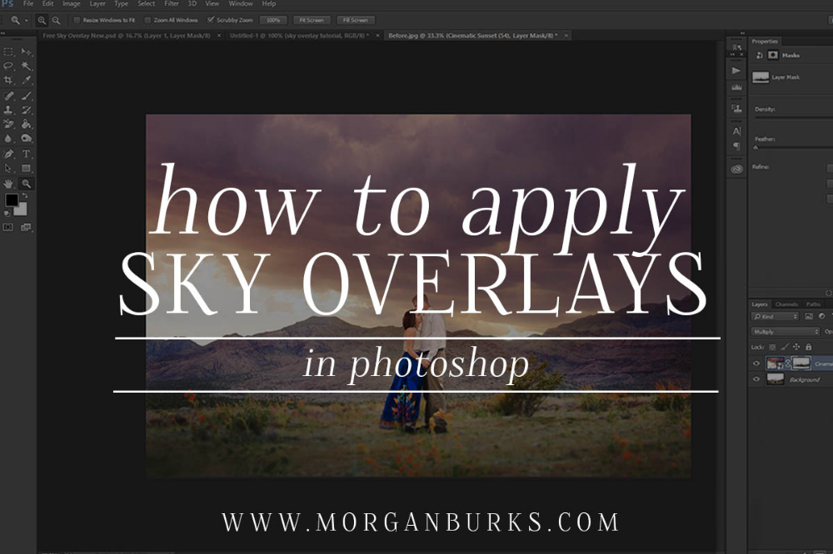Image resolution: width=833 pixels, height=554 pixels.
Task: Switch to Untitled-1 document tab
Action: coord(299,36)
